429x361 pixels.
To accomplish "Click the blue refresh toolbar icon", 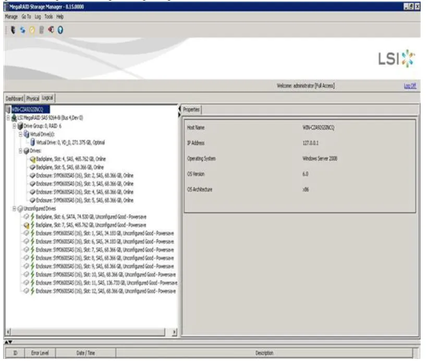I will click(x=22, y=30).
